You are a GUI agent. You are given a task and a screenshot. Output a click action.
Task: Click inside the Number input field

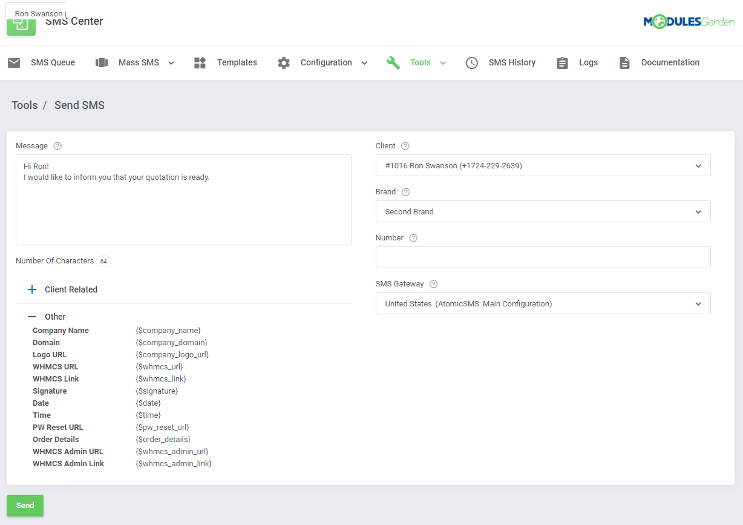pos(543,257)
